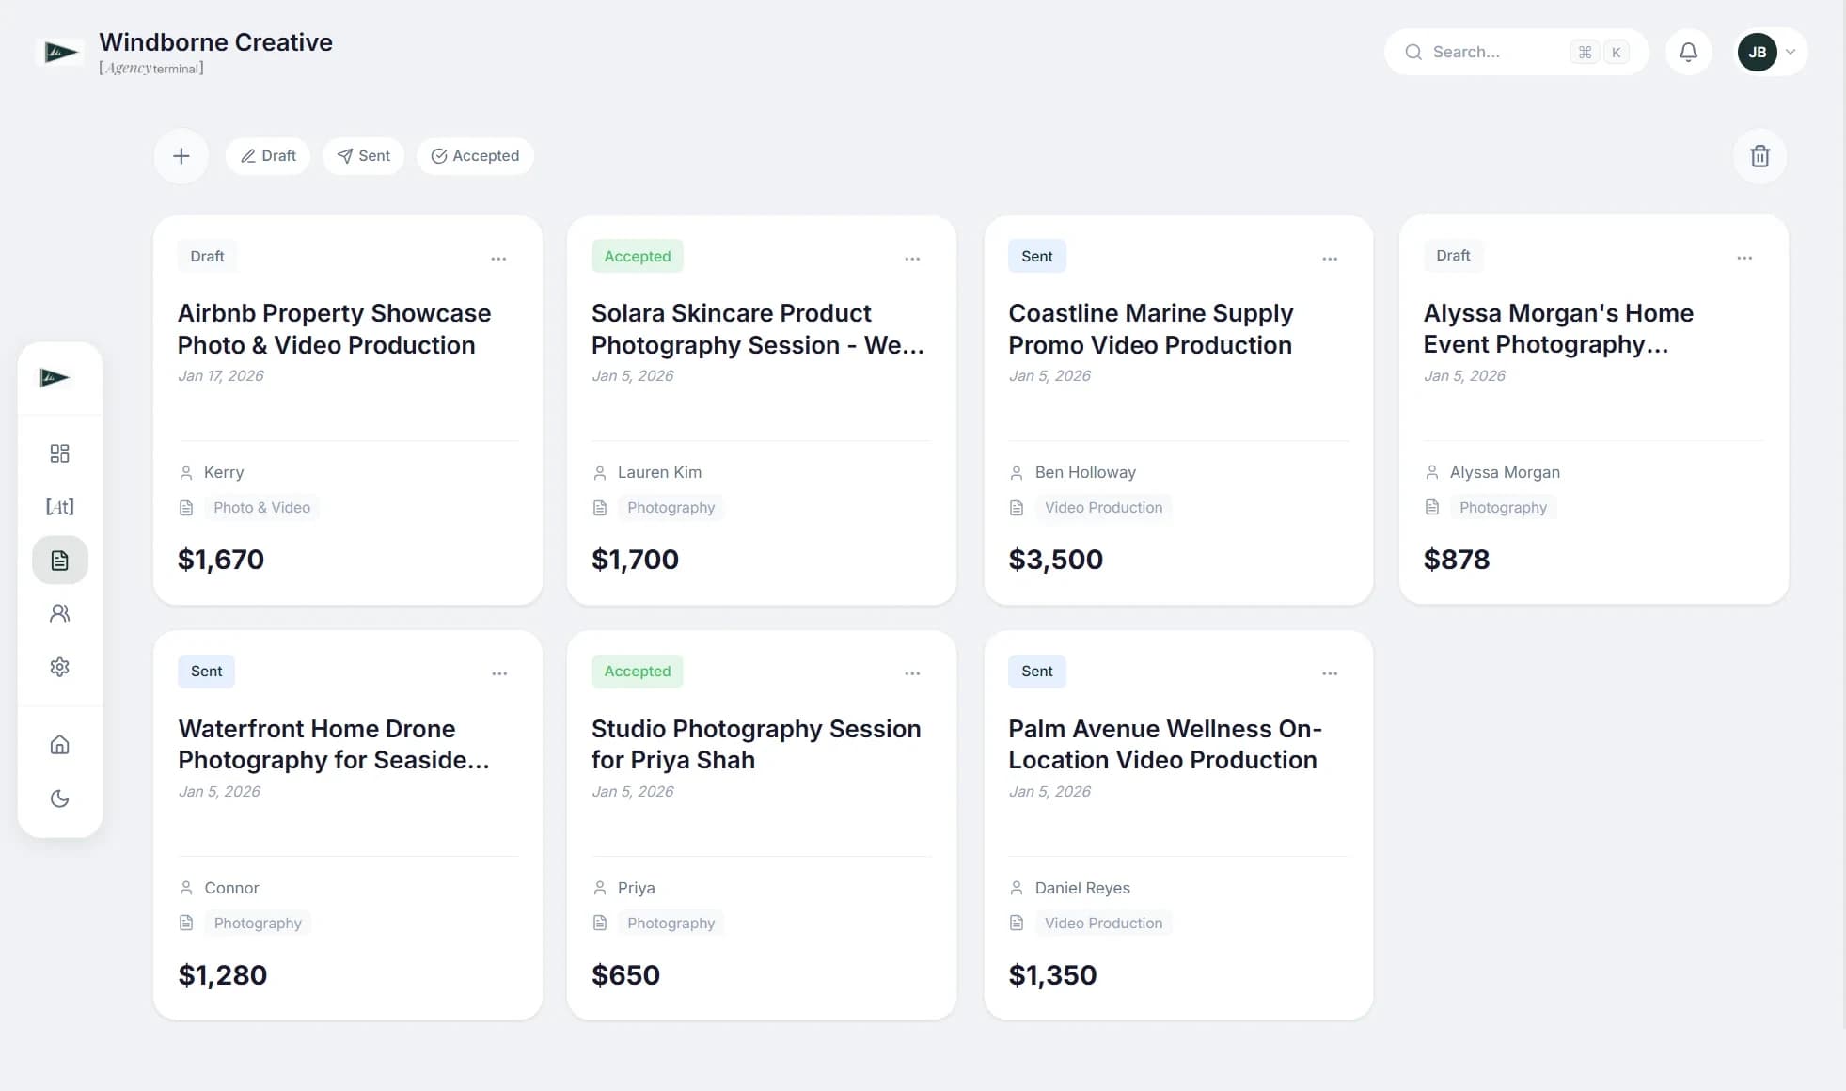Filter proposals by Accepted
Image resolution: width=1846 pixels, height=1091 pixels.
[475, 156]
